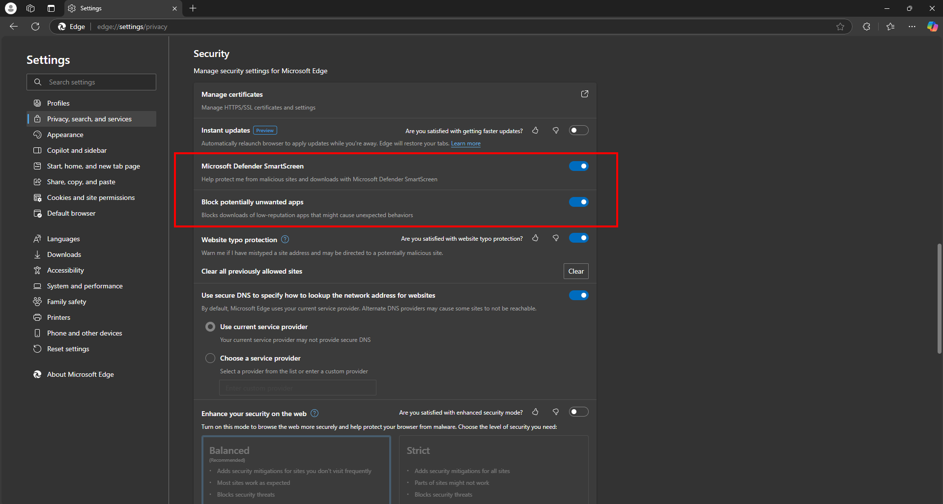Open Share, copy, and paste settings
This screenshot has height=504, width=943.
click(x=91, y=182)
